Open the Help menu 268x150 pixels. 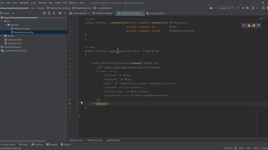click(82, 3)
